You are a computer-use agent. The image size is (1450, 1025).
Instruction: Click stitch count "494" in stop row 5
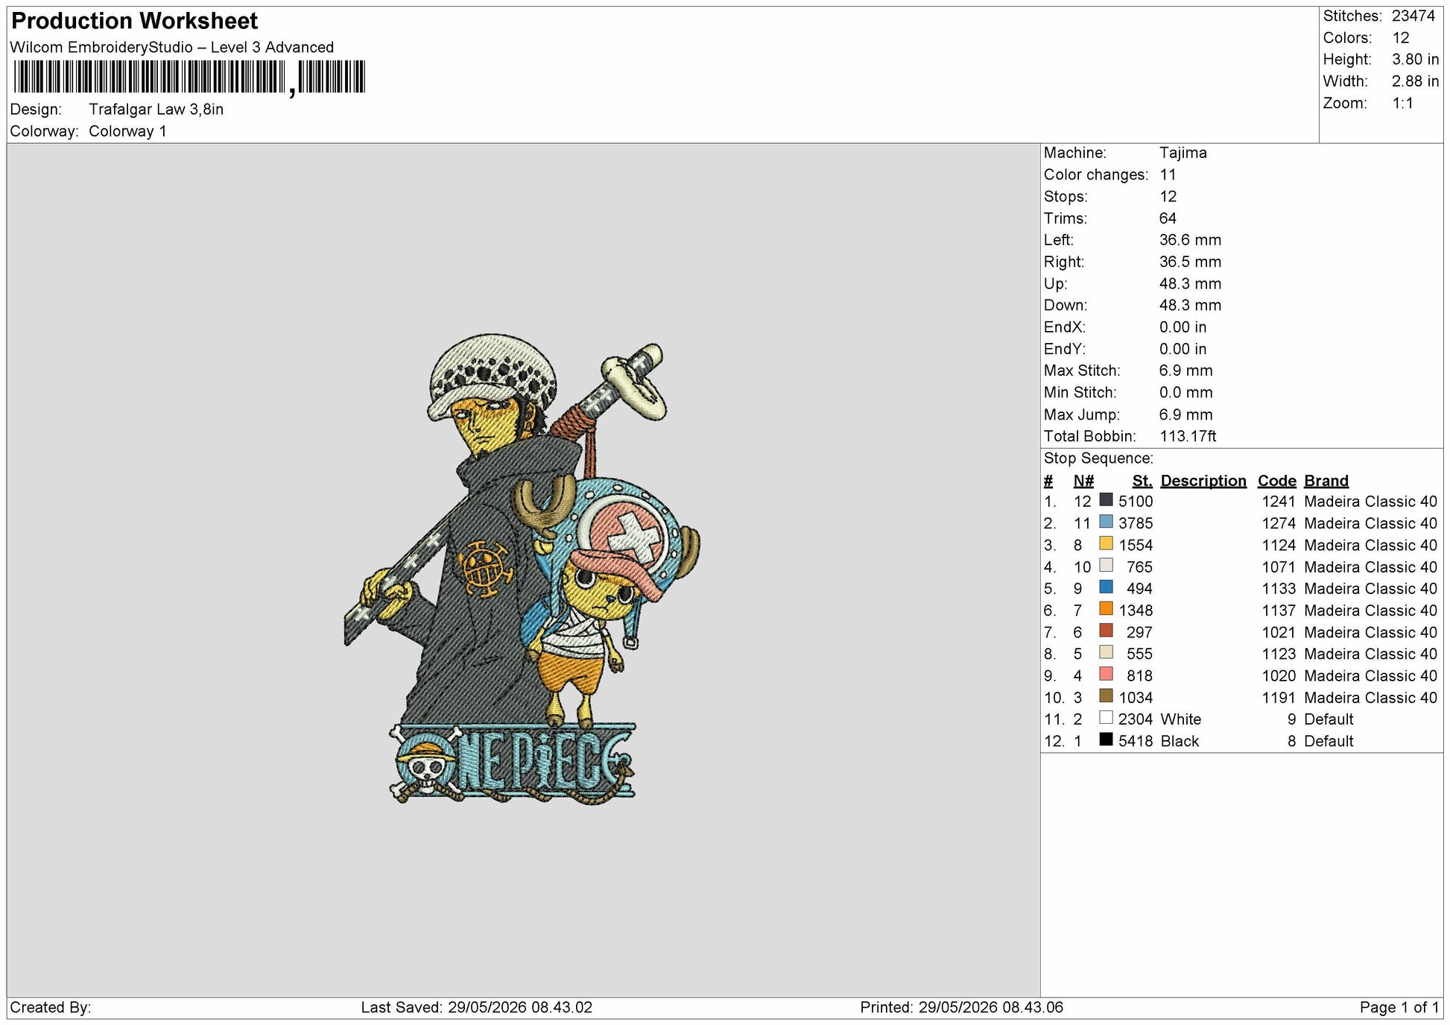pyautogui.click(x=1139, y=589)
